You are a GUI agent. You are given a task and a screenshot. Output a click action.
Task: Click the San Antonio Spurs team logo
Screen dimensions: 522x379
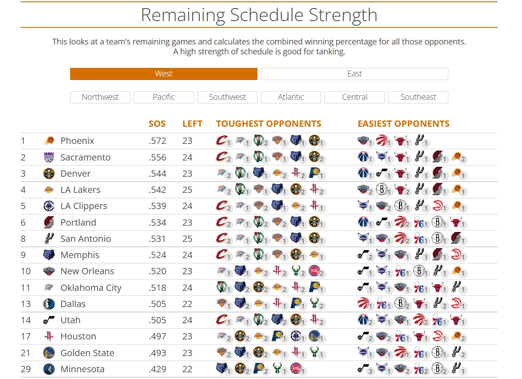pyautogui.click(x=49, y=239)
